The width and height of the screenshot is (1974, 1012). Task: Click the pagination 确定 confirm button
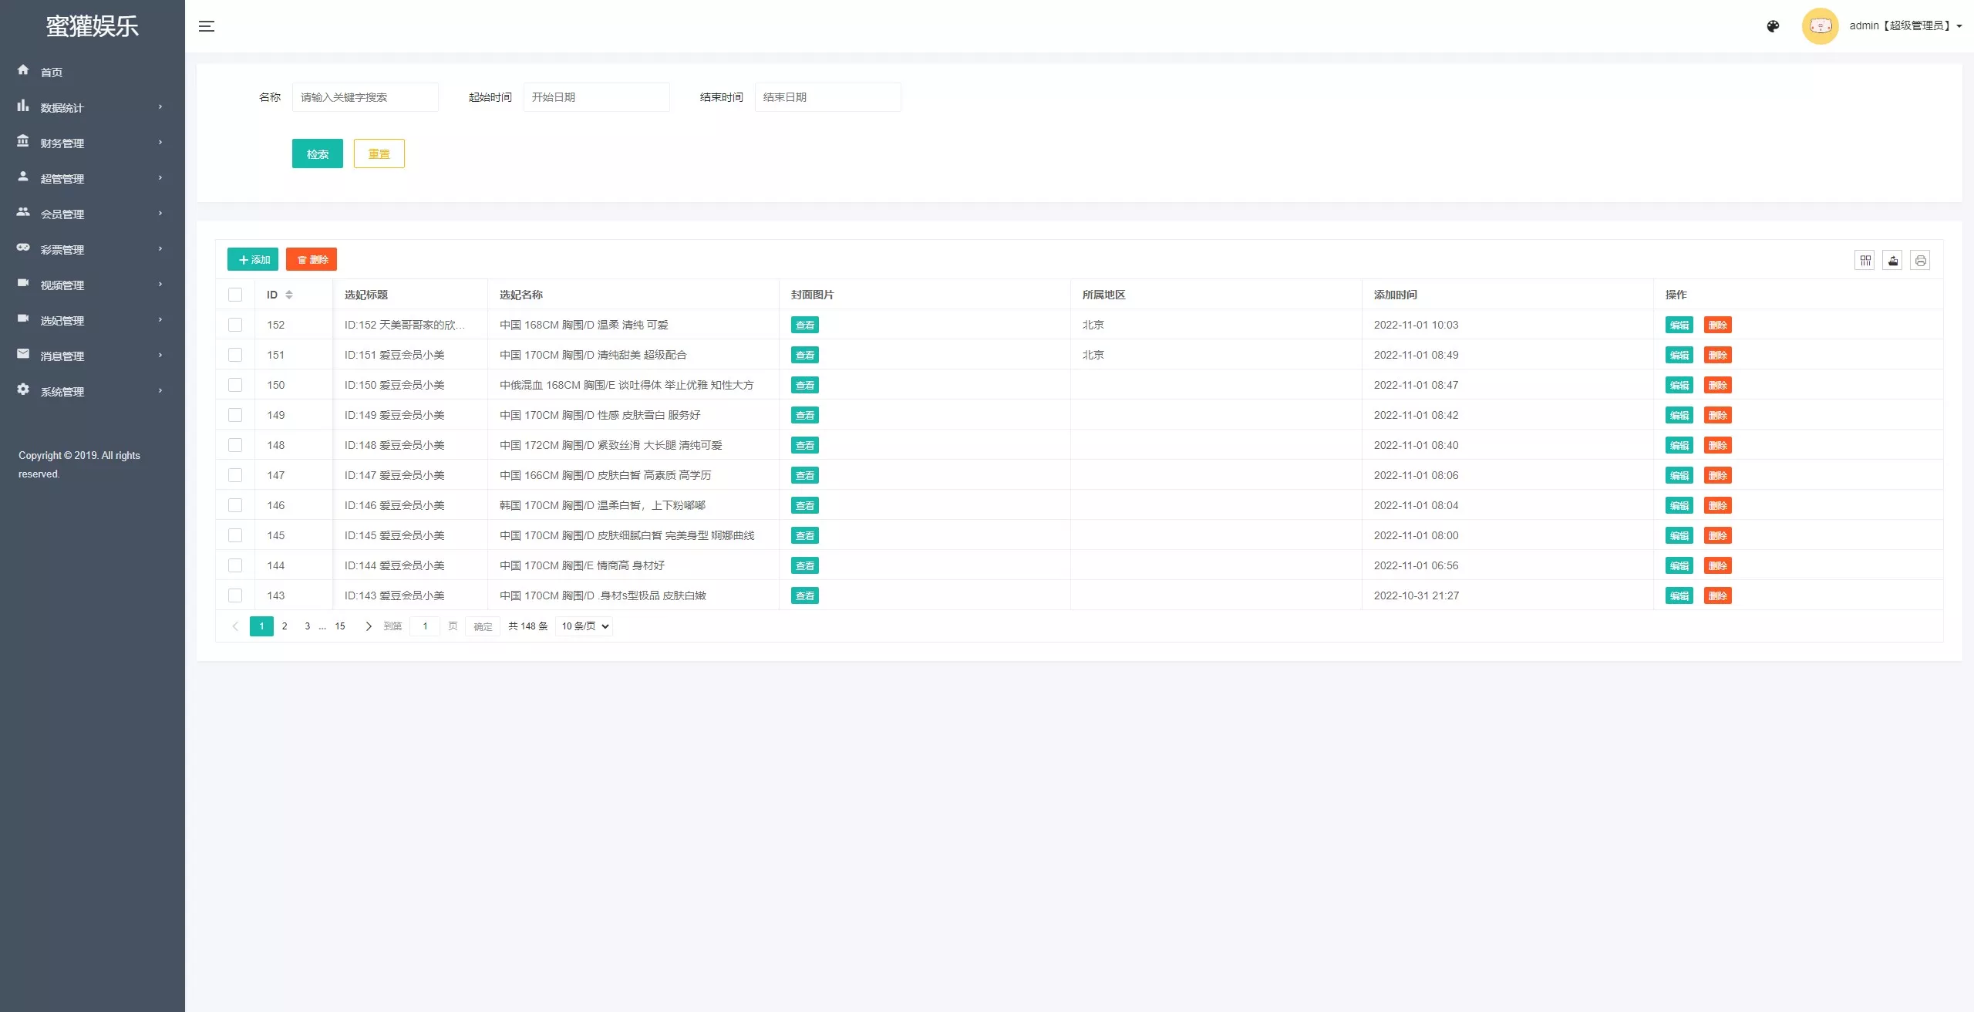tap(483, 626)
